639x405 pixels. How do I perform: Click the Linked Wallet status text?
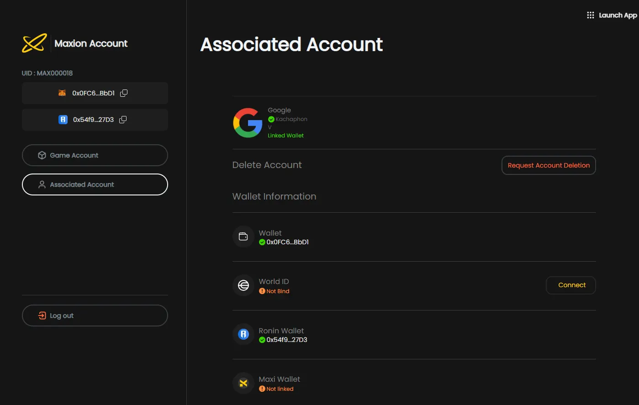[x=285, y=136]
